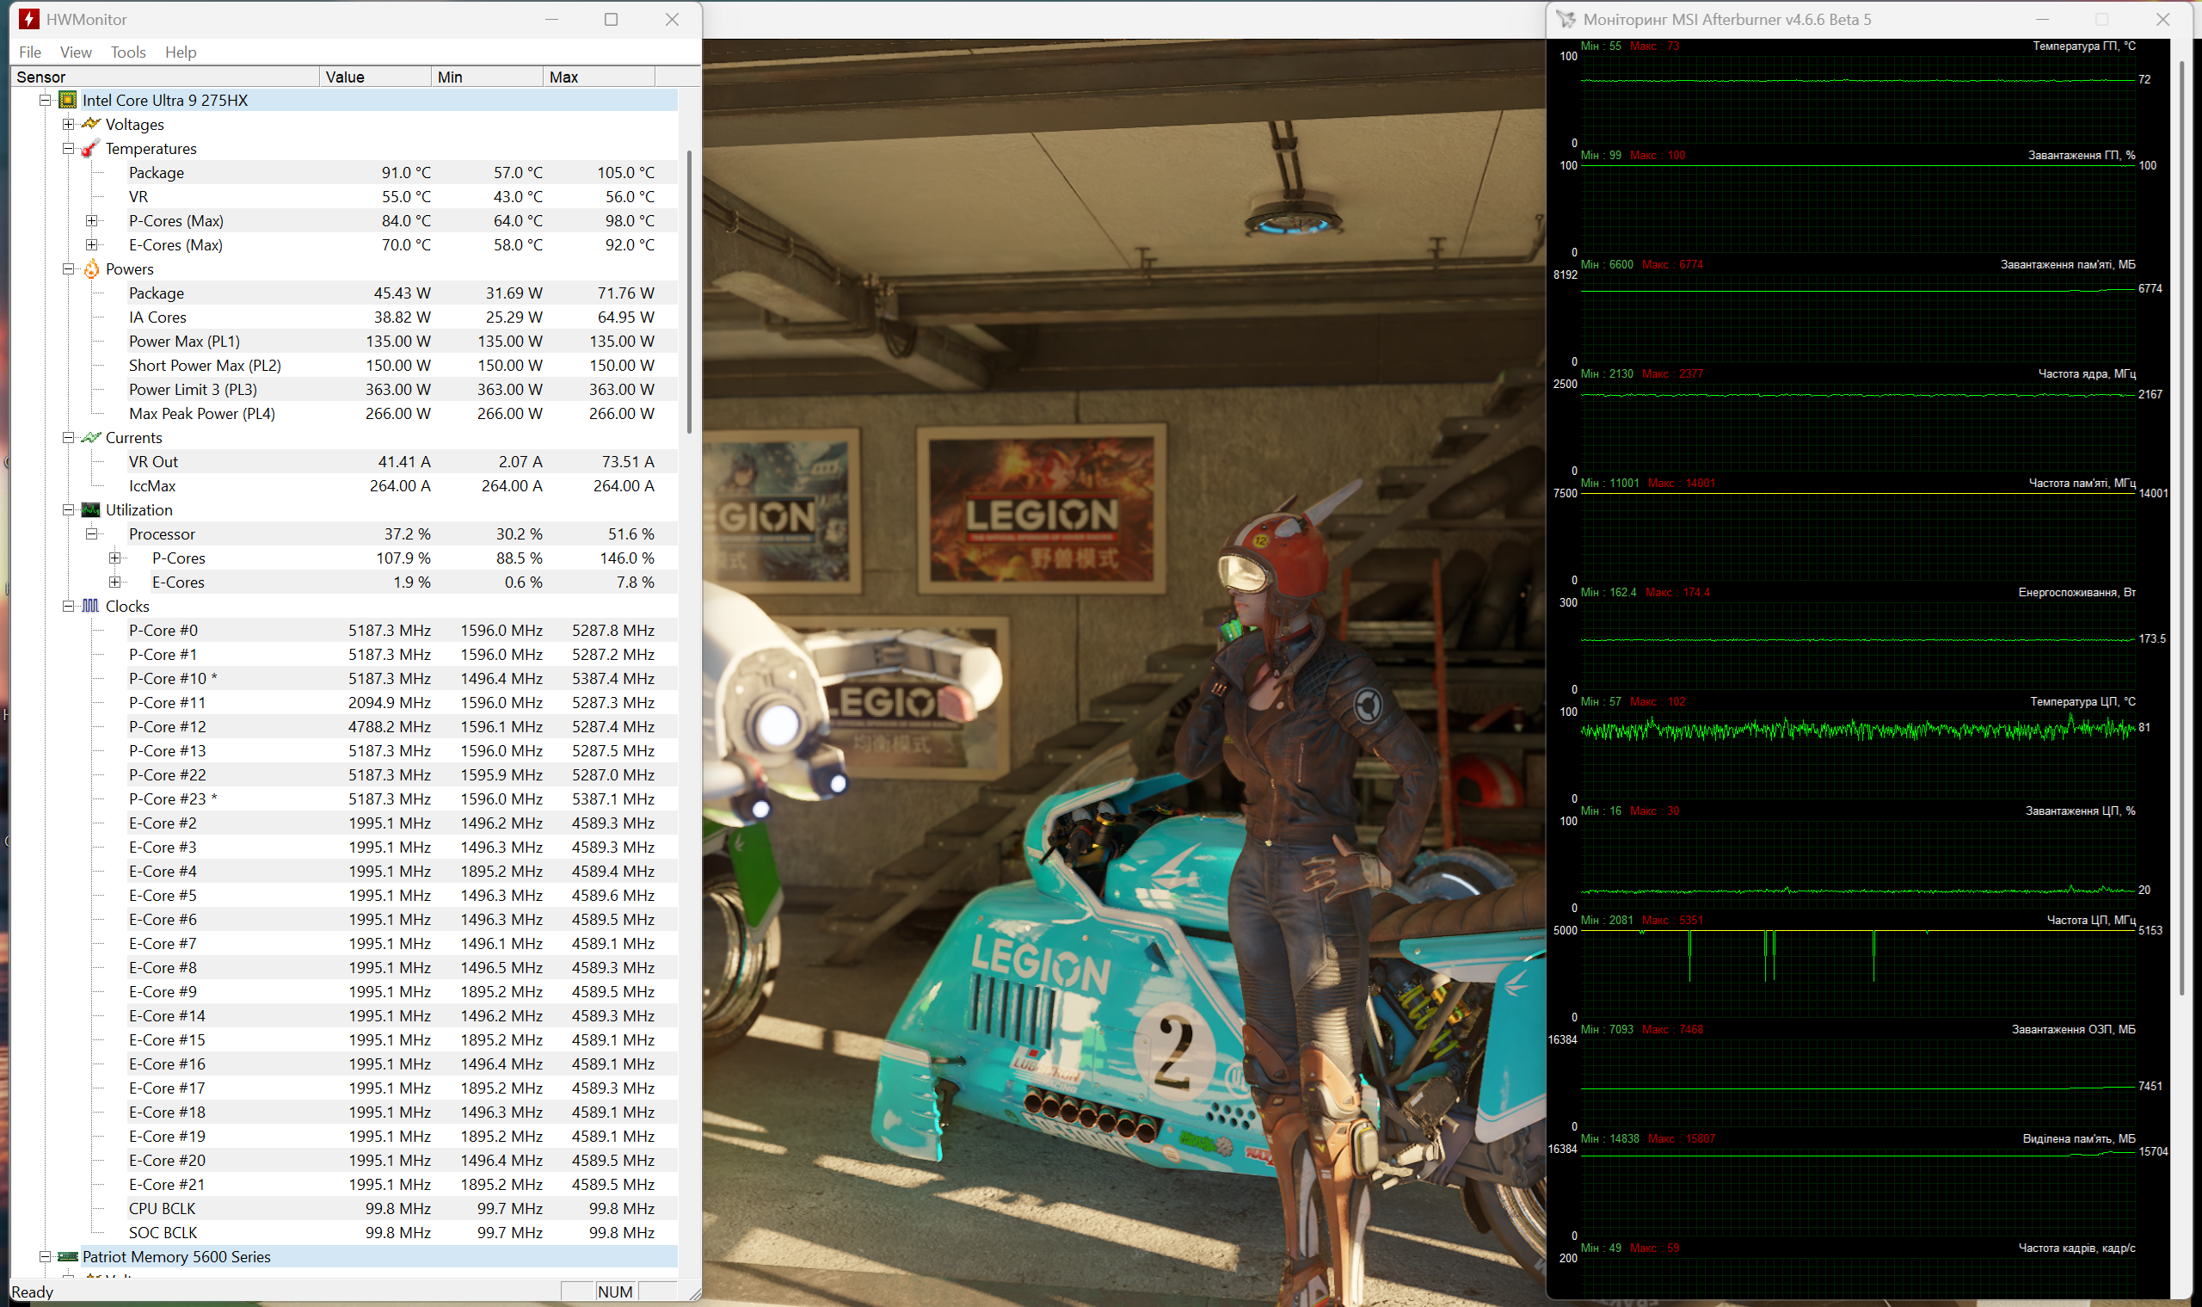Click the Powers flame icon

pos(90,269)
